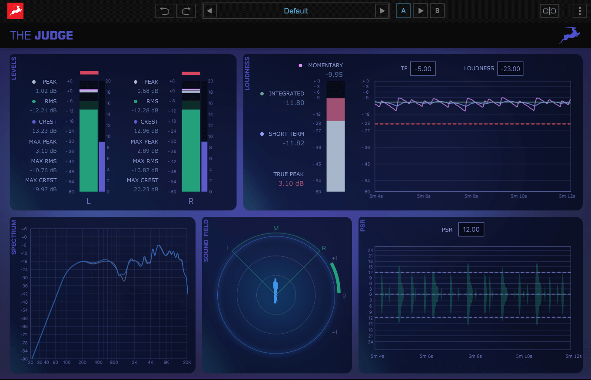Copy A to B with arrow button
The image size is (591, 380).
click(420, 11)
